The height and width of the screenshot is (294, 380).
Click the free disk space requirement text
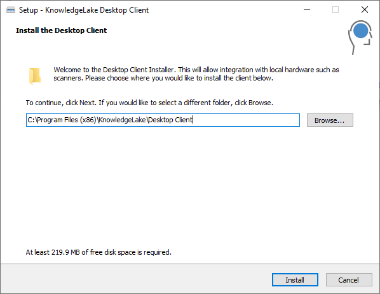click(98, 252)
